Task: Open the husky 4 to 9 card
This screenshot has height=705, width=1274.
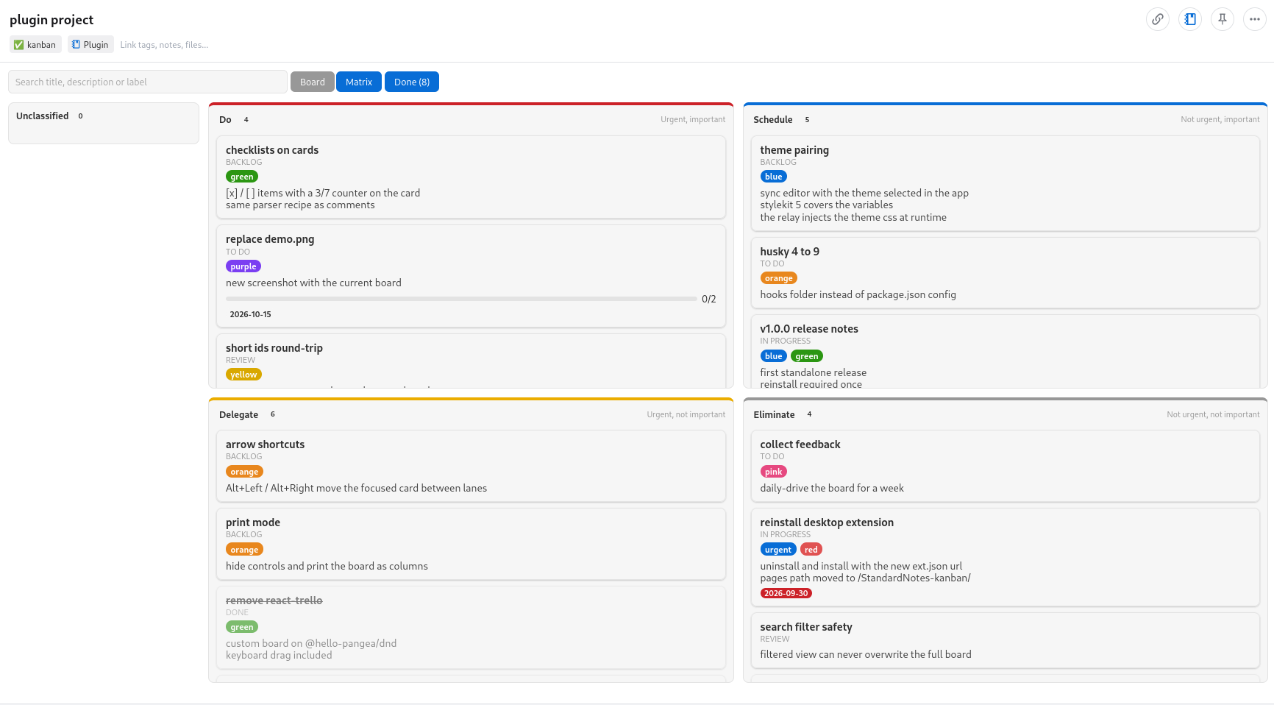Action: pyautogui.click(x=1005, y=272)
